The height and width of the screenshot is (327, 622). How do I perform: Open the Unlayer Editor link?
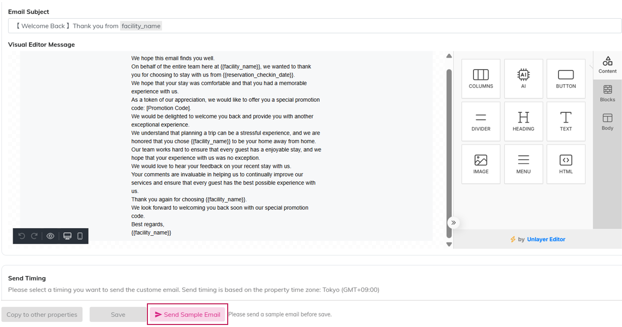pos(546,239)
